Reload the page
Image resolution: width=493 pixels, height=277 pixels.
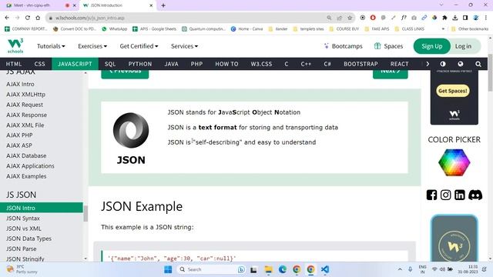click(x=28, y=18)
